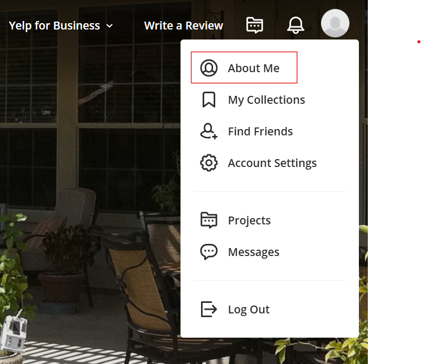421x364 pixels.
Task: Click the folder icon beside Projects in menu
Action: pos(209,220)
